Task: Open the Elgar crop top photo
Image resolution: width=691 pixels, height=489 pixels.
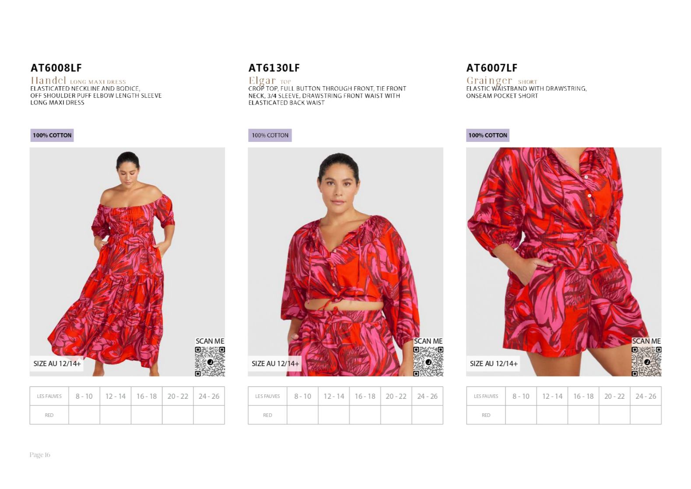Action: click(x=346, y=262)
